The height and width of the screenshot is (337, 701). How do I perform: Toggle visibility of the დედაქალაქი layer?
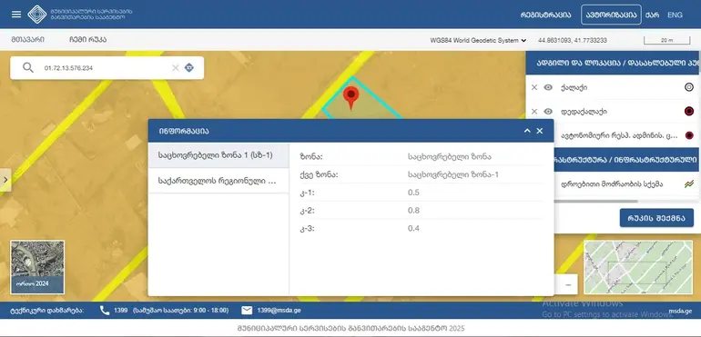(548, 112)
